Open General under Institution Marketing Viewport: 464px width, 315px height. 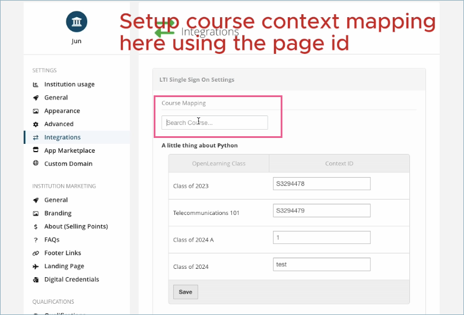pos(56,200)
